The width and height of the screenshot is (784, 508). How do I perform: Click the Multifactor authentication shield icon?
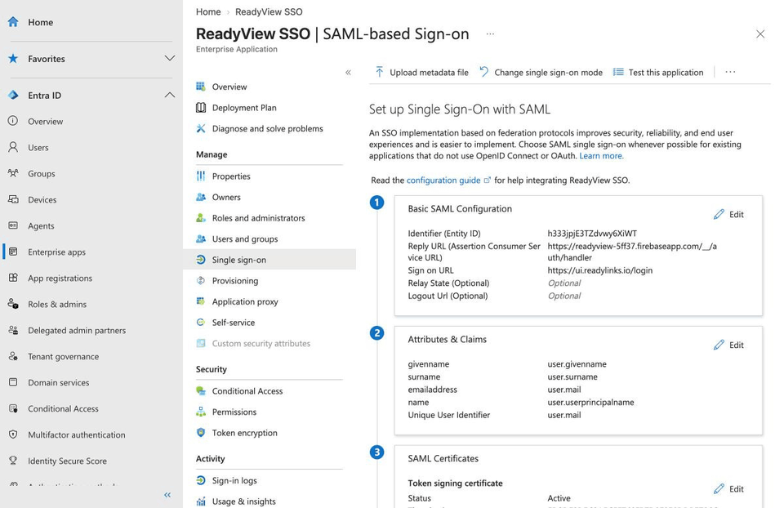(x=14, y=434)
